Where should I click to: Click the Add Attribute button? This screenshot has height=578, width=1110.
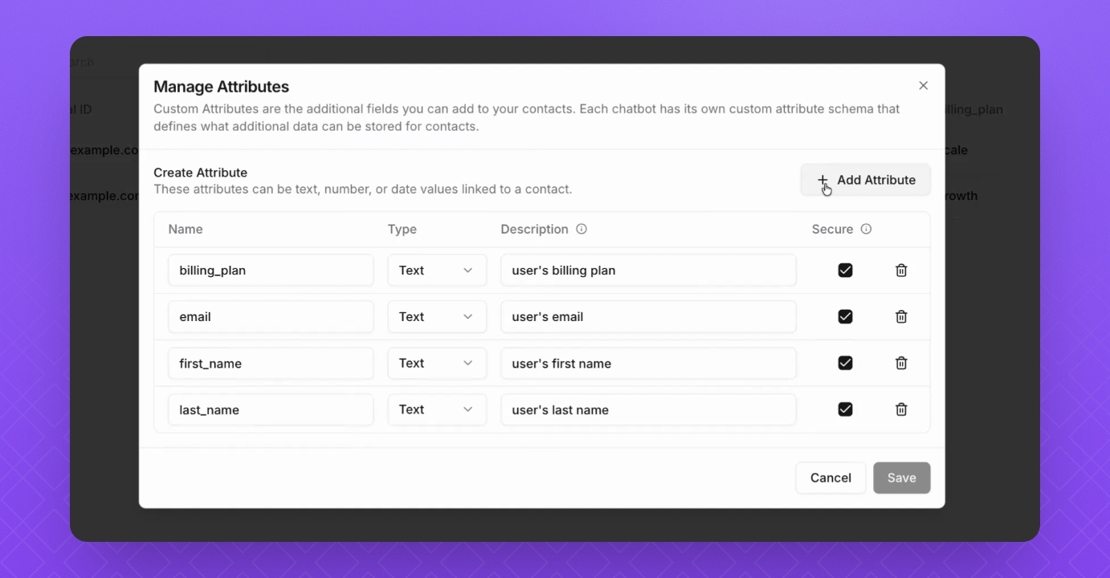(x=865, y=180)
